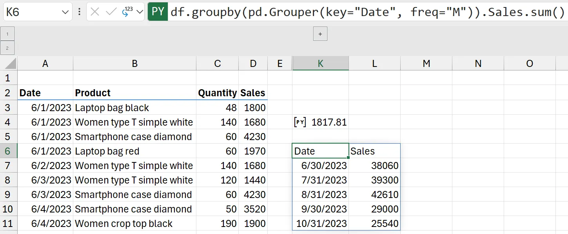Open the Name Box dropdown arrow
Viewport: 568px width, 234px height.
click(65, 11)
